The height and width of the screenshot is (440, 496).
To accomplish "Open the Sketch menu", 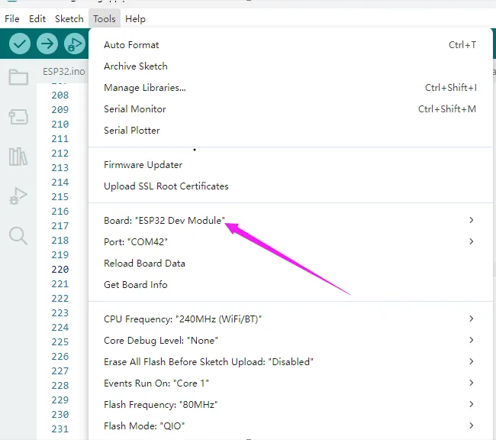I will (x=69, y=18).
